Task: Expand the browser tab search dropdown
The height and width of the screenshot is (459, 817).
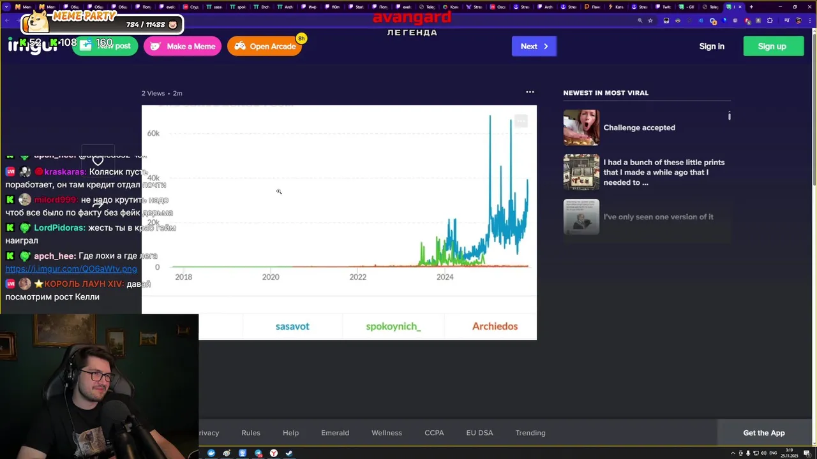Action: coord(6,7)
